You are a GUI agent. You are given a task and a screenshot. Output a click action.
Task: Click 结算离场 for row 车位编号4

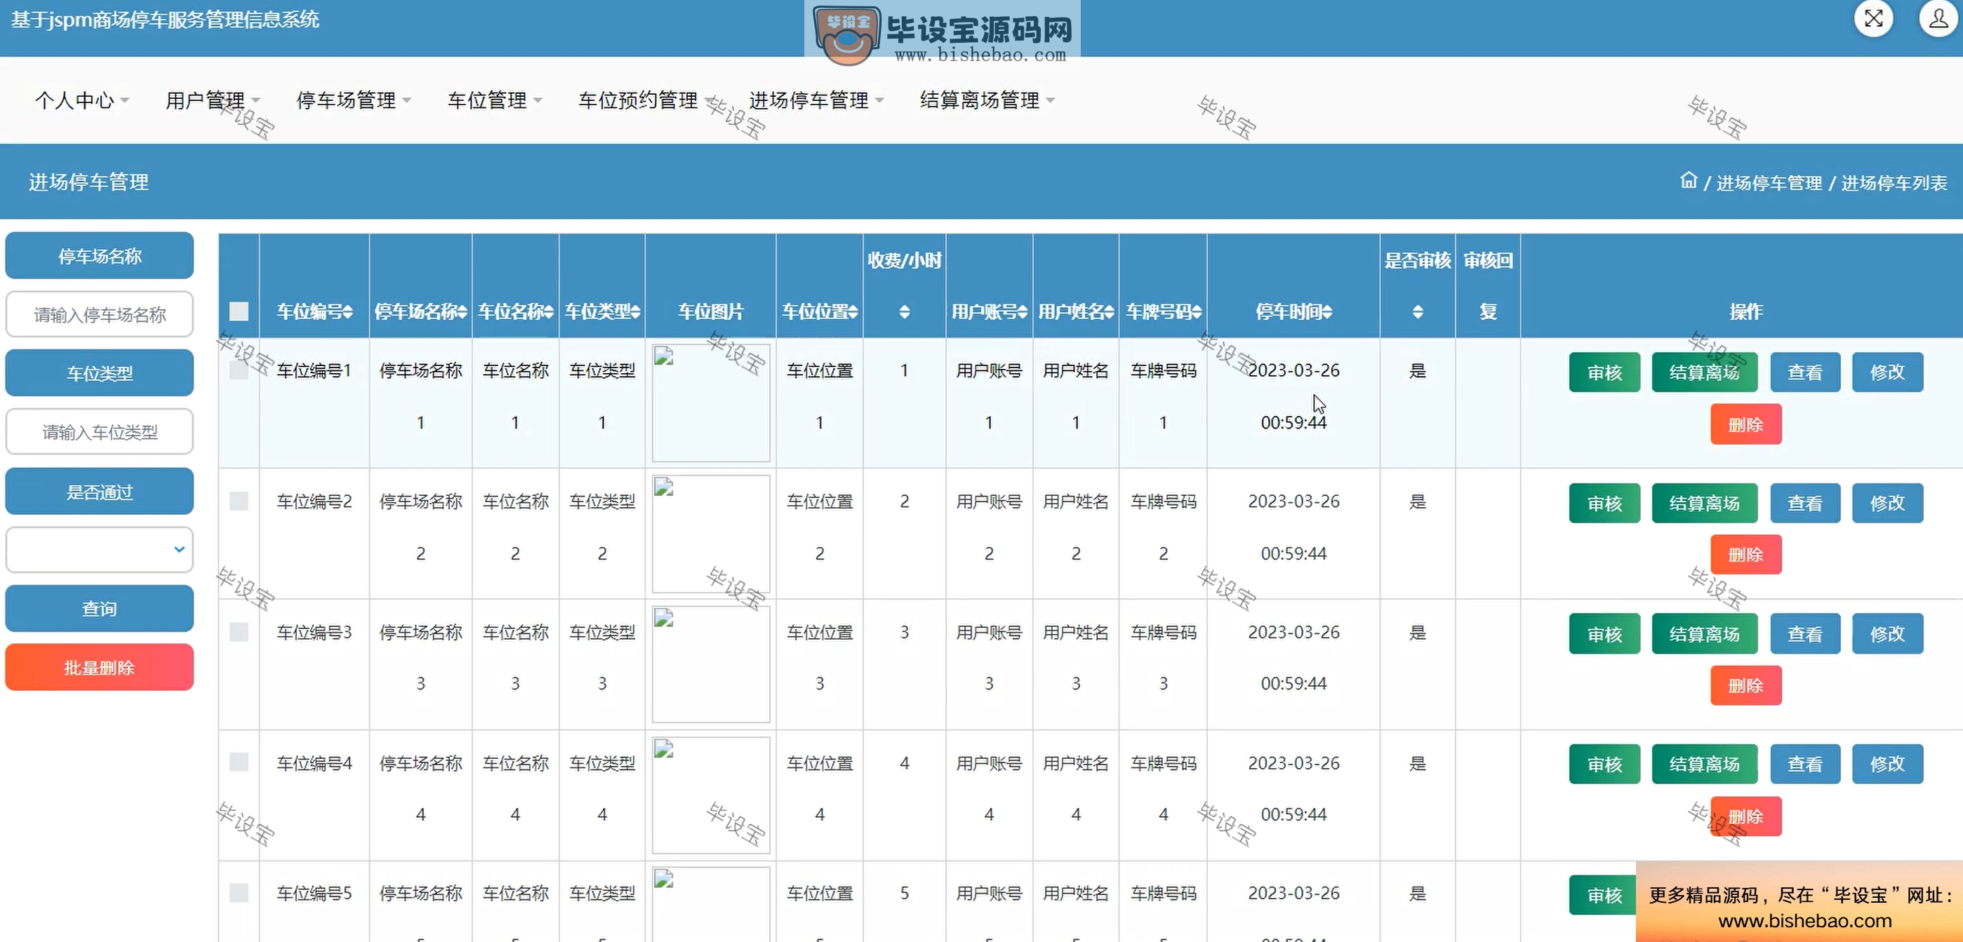click(1705, 764)
